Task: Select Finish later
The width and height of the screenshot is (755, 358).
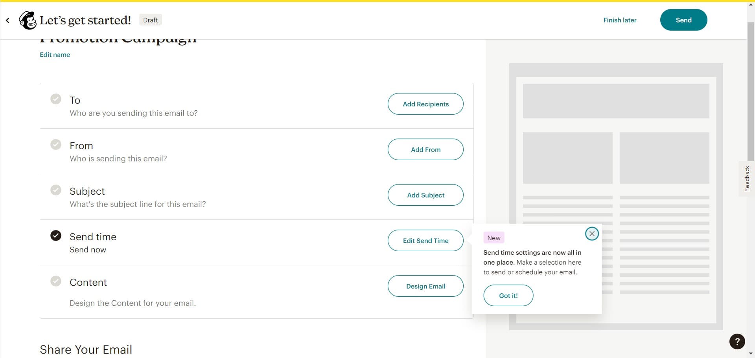Action: (620, 20)
